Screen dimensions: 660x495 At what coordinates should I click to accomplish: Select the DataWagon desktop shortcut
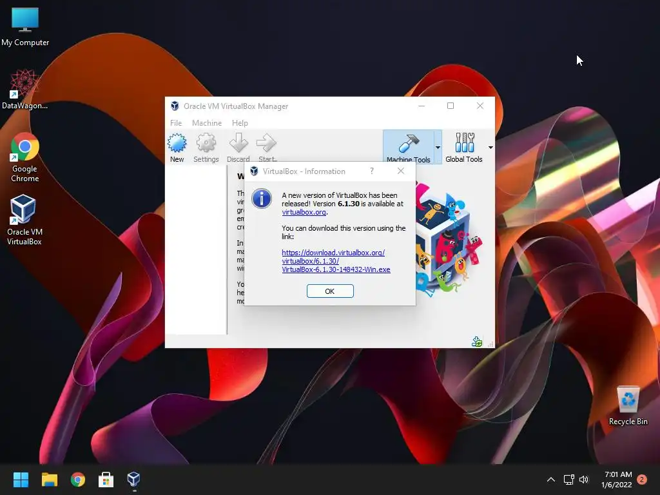point(25,89)
